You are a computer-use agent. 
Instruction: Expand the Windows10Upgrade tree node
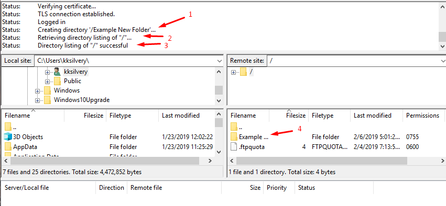click(x=37, y=100)
